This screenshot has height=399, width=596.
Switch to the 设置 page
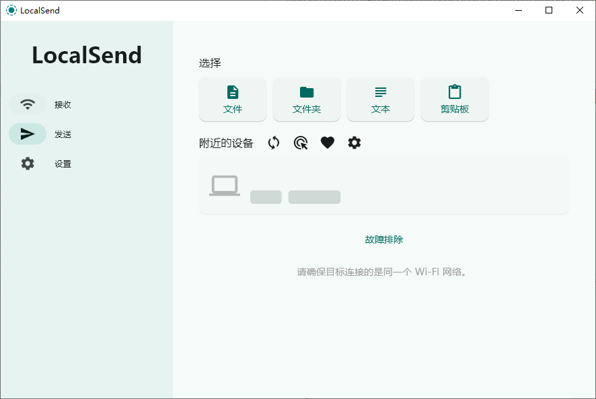point(62,163)
